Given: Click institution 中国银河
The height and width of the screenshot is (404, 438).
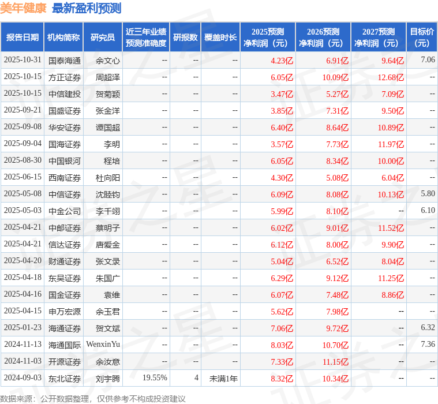Looking at the screenshot, I should click(65, 161).
